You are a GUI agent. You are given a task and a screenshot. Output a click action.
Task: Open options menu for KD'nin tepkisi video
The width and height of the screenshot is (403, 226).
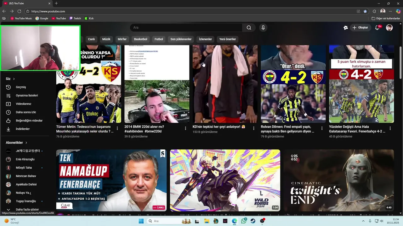point(254,128)
